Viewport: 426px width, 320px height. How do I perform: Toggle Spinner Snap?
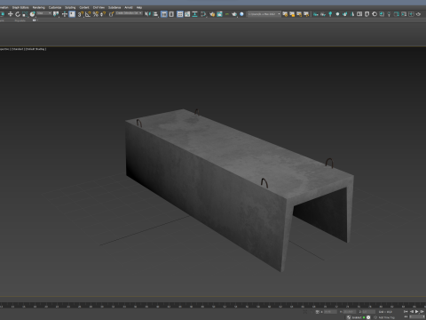point(103,14)
